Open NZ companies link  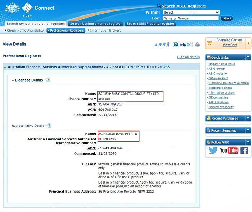point(218,97)
